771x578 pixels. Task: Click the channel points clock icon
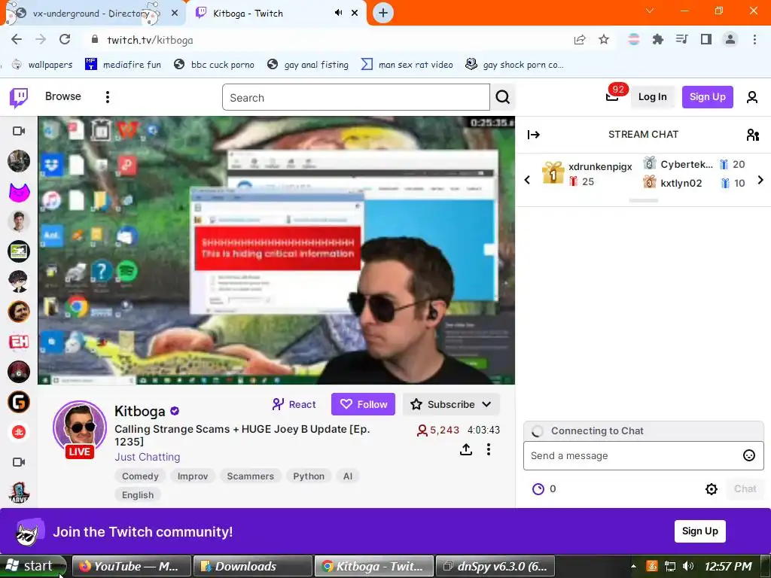pos(538,488)
